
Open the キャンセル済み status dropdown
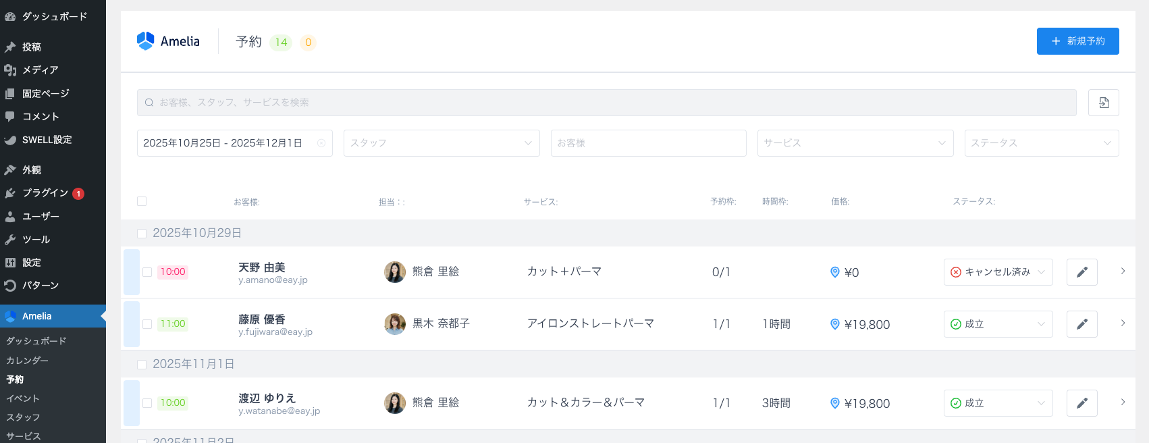[x=998, y=272]
